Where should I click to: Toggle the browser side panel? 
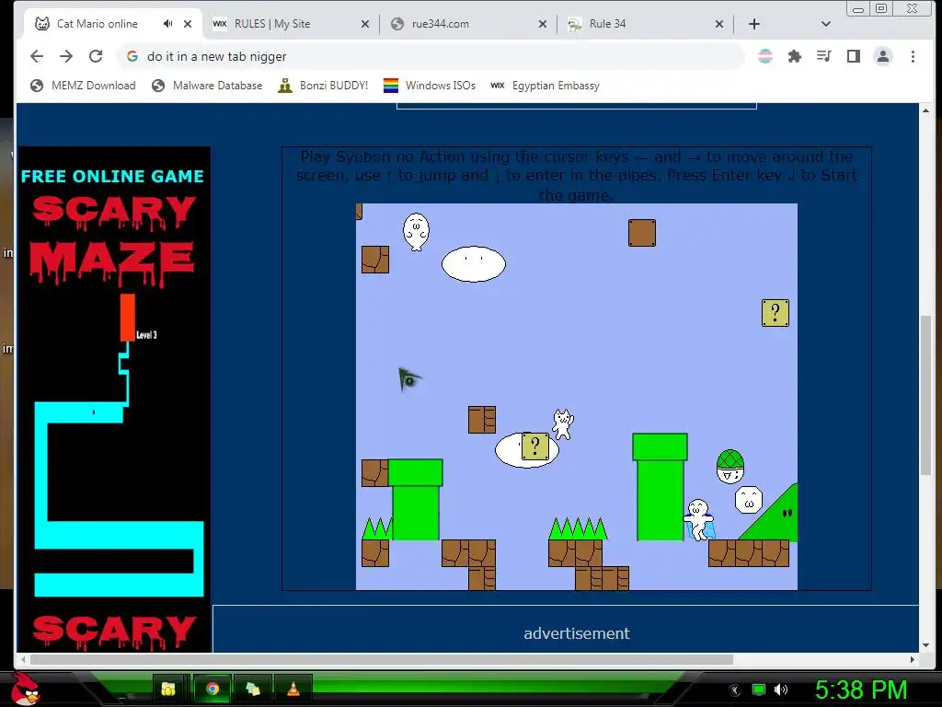click(853, 56)
